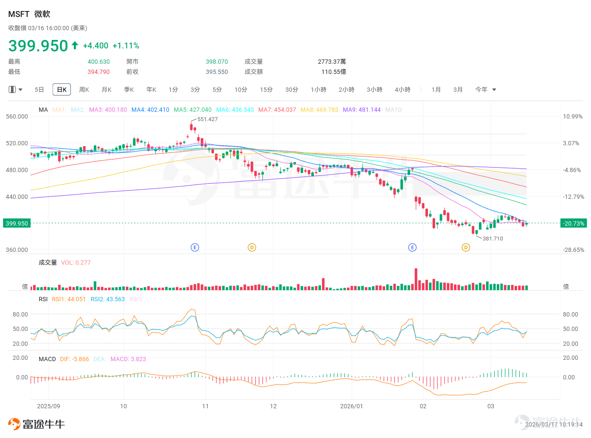The width and height of the screenshot is (591, 438).
Task: Click the E earnings marker near late January
Action: pyautogui.click(x=412, y=247)
